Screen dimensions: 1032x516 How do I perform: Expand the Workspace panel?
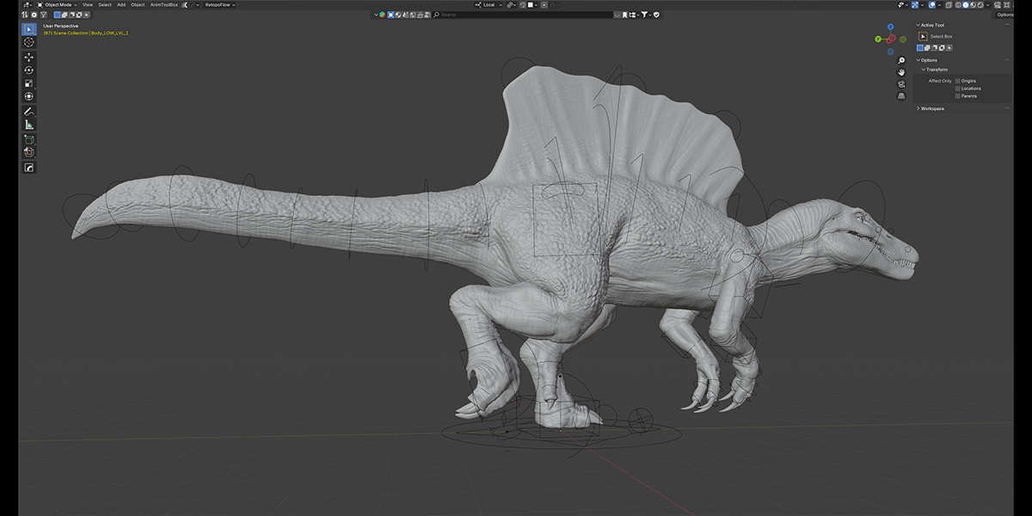click(x=932, y=108)
